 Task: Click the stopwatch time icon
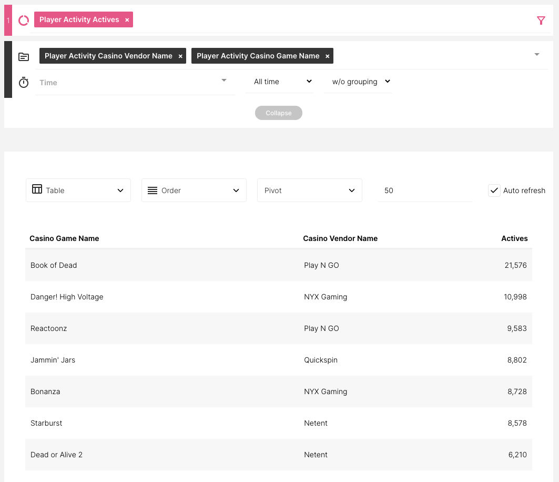pos(24,83)
